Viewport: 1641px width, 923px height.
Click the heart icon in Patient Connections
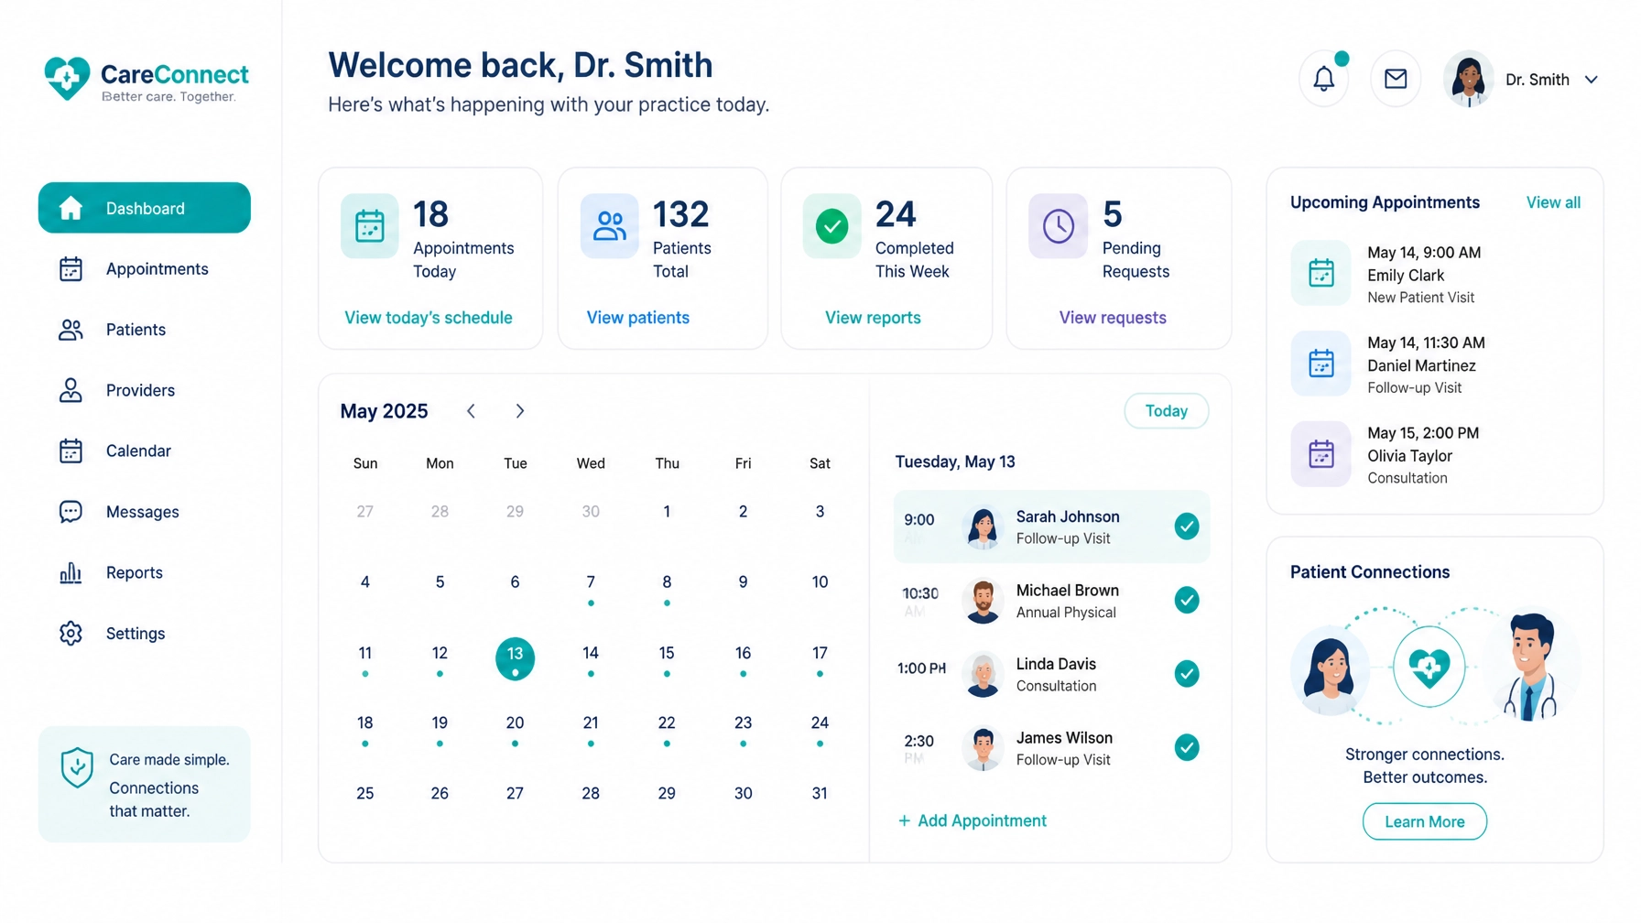[1429, 667]
